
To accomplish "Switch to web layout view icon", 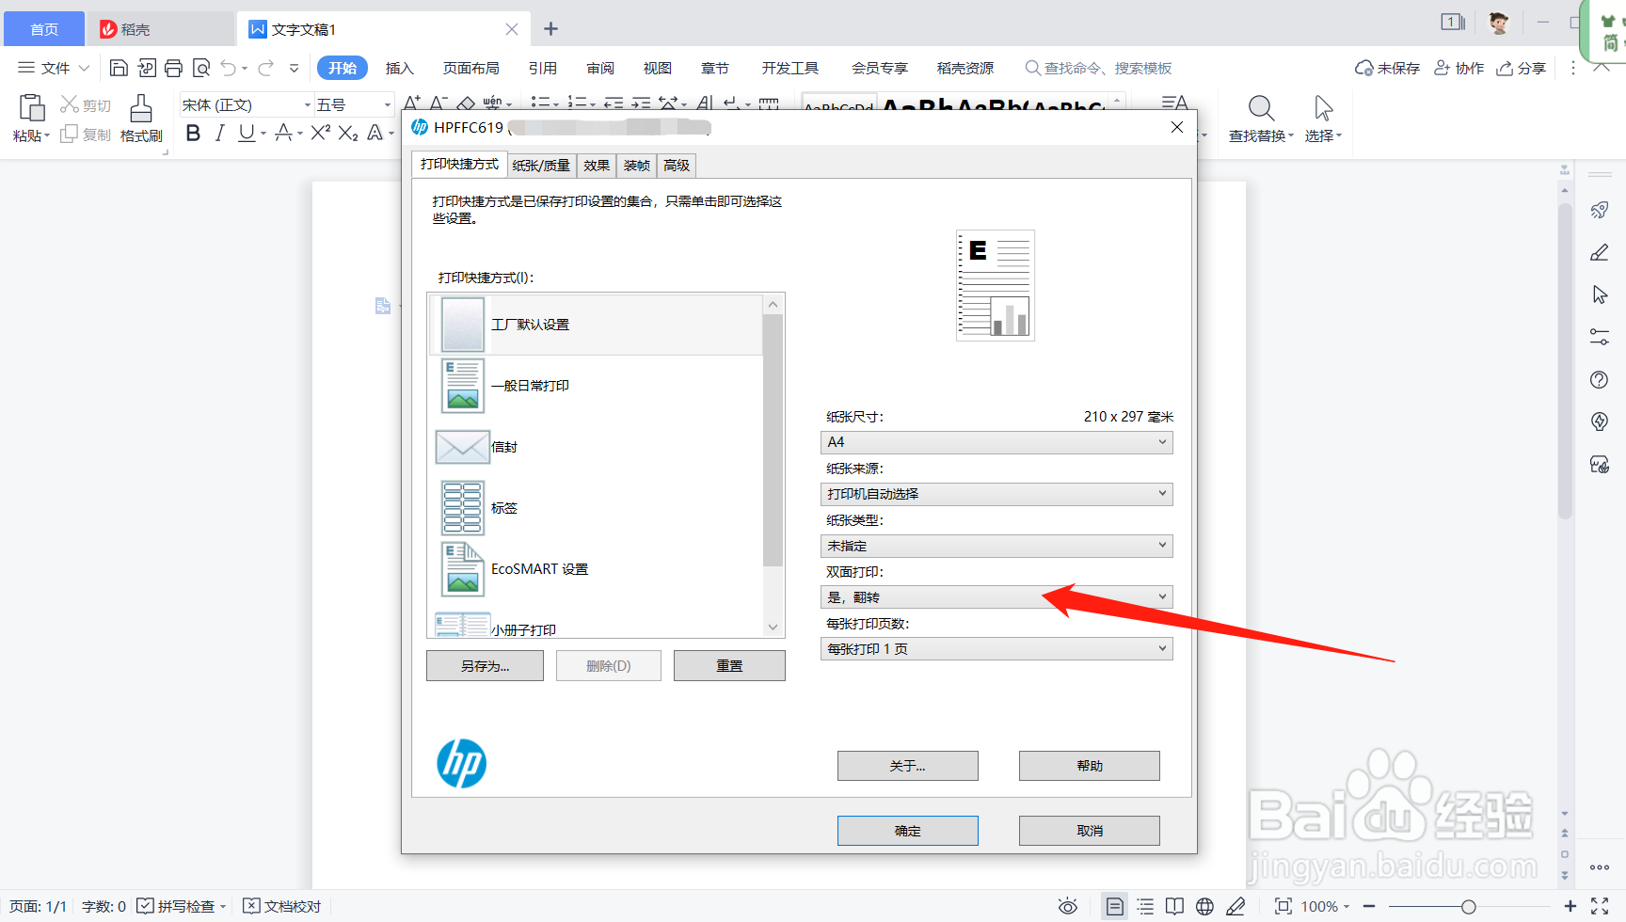I will [x=1204, y=906].
